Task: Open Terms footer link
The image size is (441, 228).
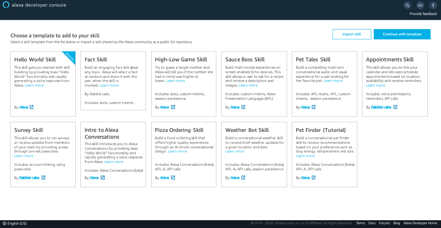Action: (x=360, y=223)
